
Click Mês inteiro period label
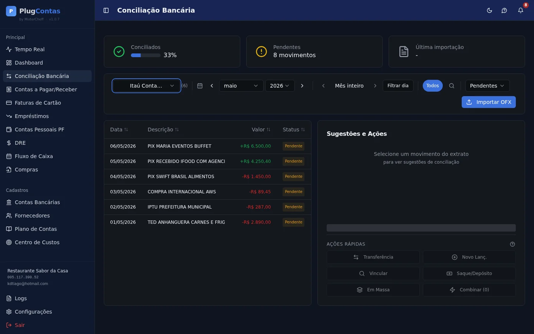[x=349, y=86]
